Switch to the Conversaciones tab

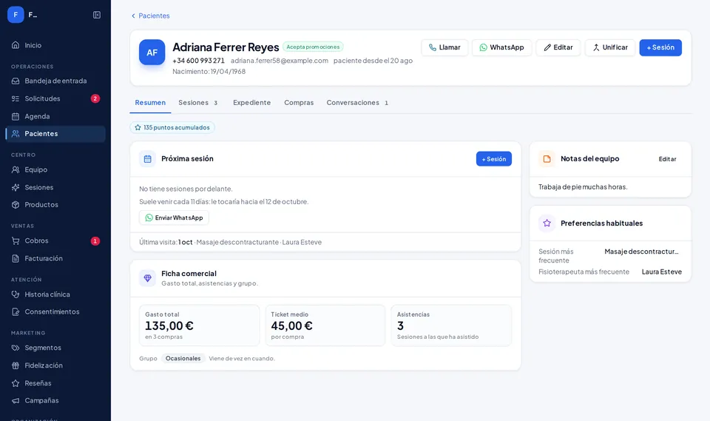click(357, 103)
